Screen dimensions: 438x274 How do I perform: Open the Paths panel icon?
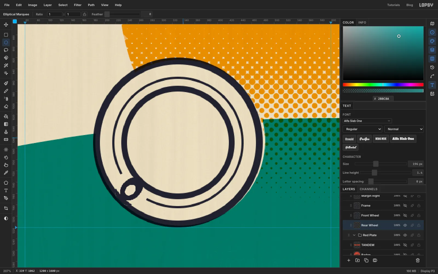point(432,76)
